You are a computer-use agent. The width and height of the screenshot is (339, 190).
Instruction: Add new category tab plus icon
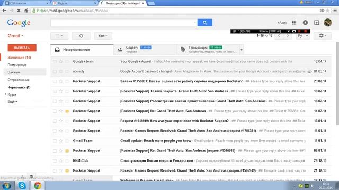coord(242,50)
